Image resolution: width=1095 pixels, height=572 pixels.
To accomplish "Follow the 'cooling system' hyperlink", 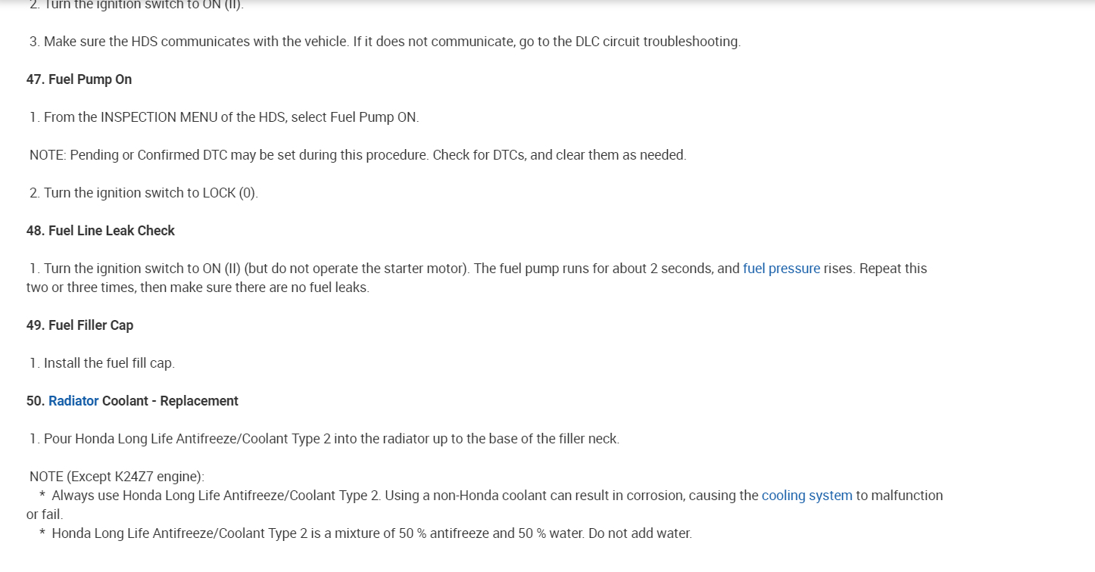I will [x=806, y=496].
